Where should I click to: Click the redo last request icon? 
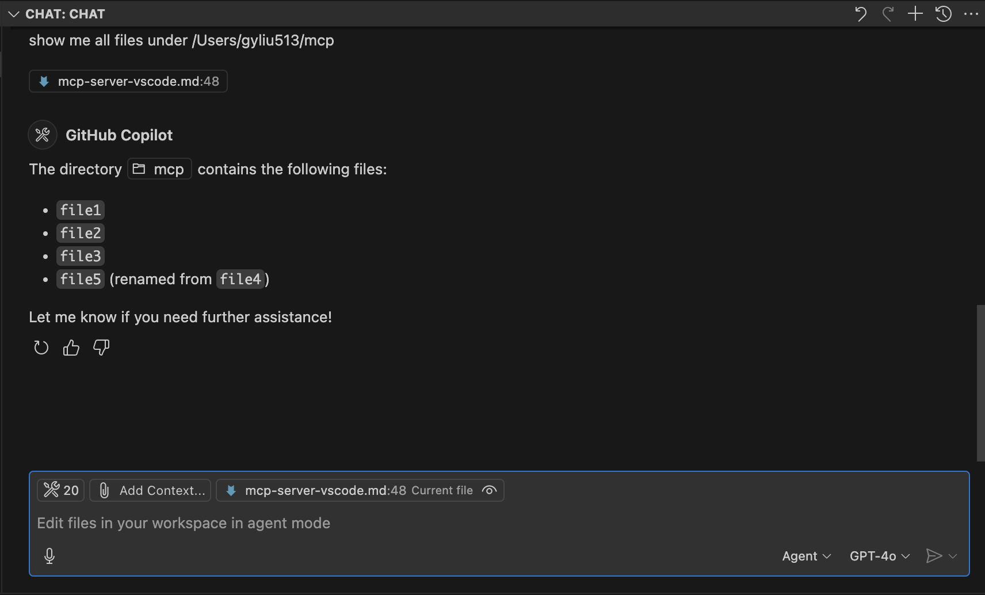888,14
